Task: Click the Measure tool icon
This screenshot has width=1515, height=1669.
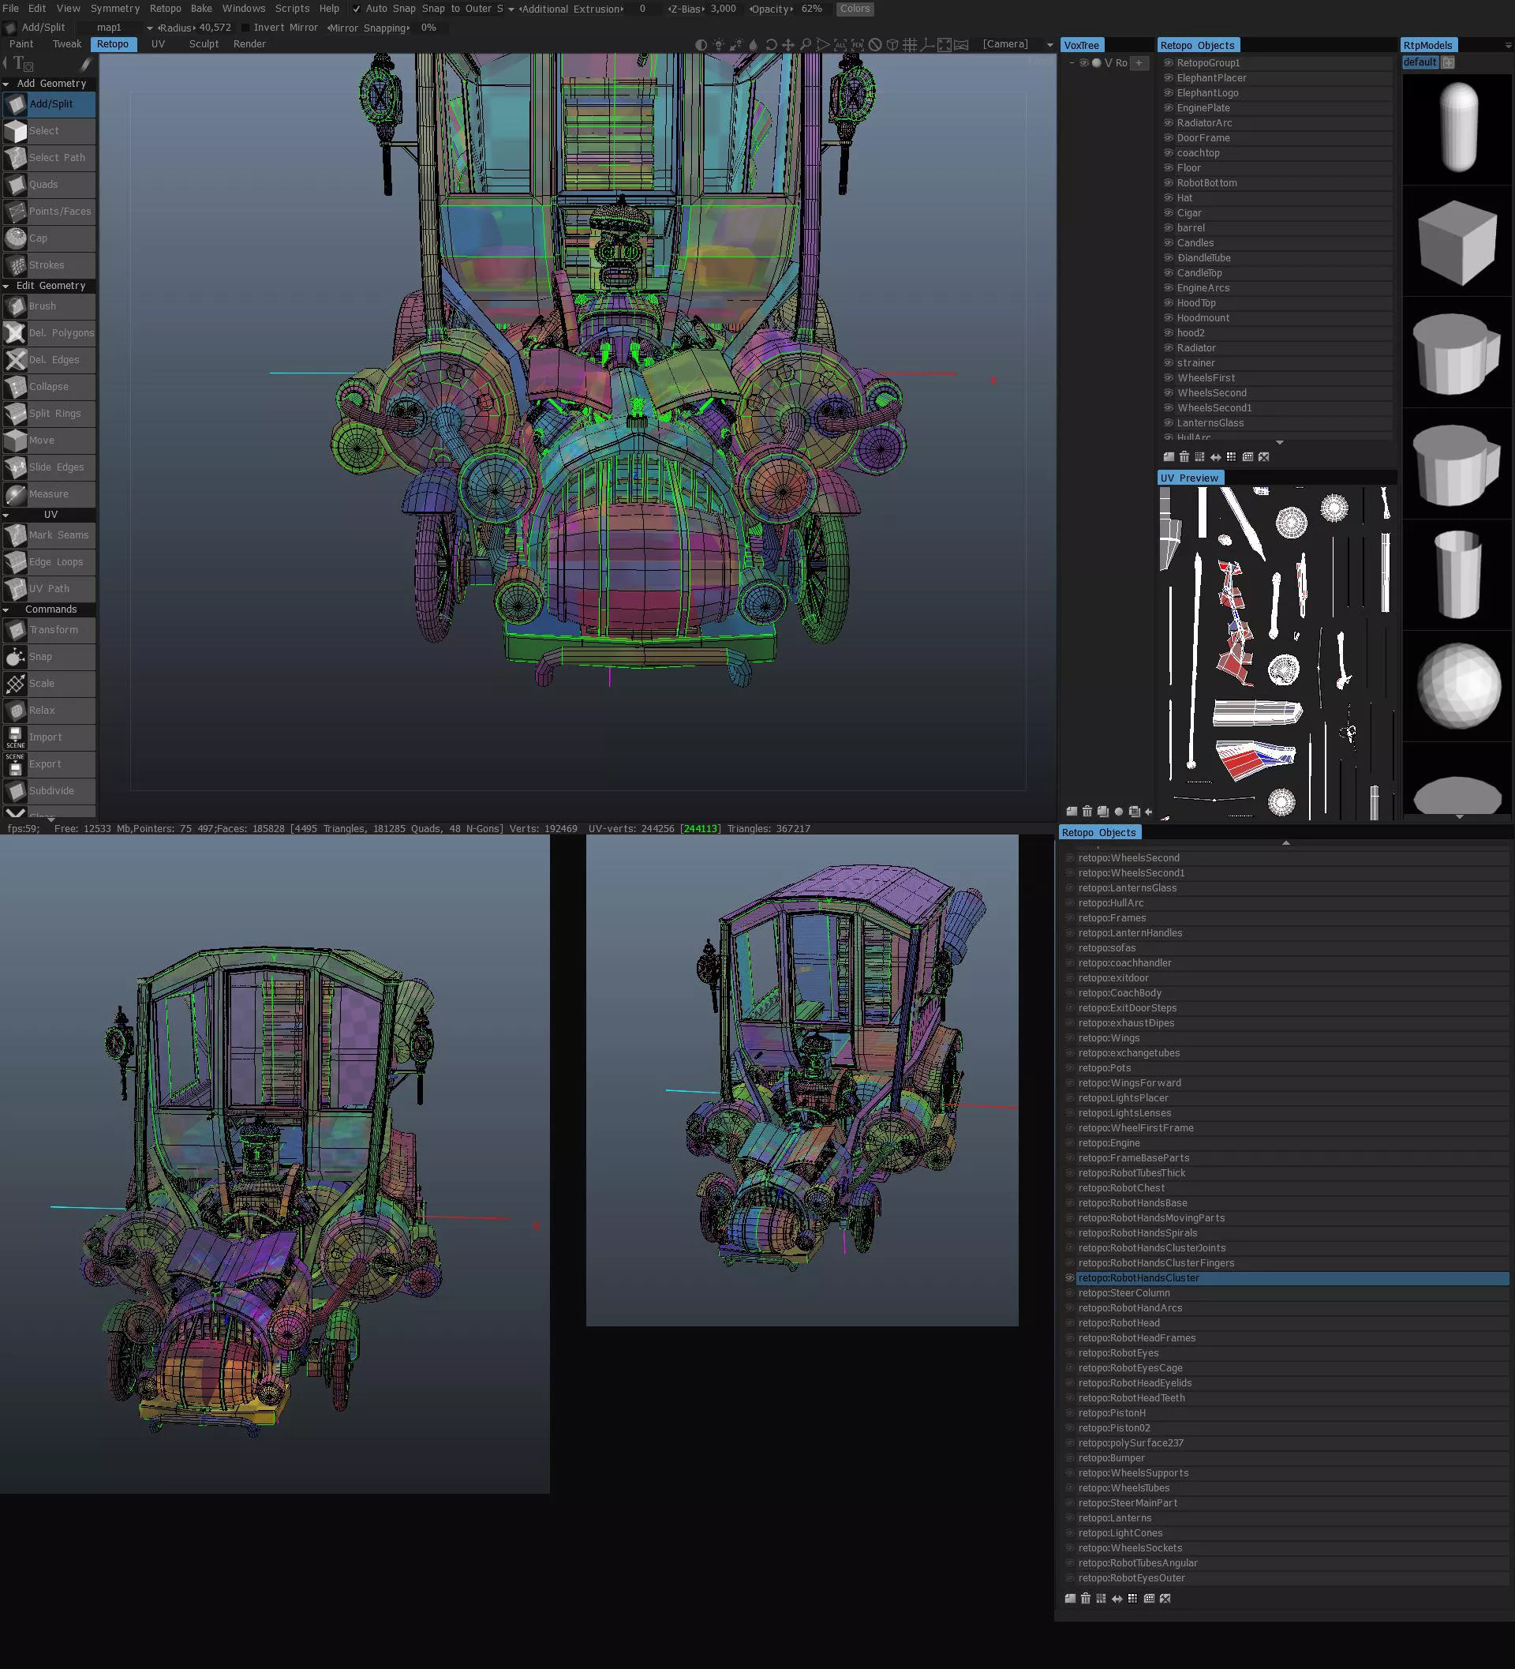Action: click(15, 494)
